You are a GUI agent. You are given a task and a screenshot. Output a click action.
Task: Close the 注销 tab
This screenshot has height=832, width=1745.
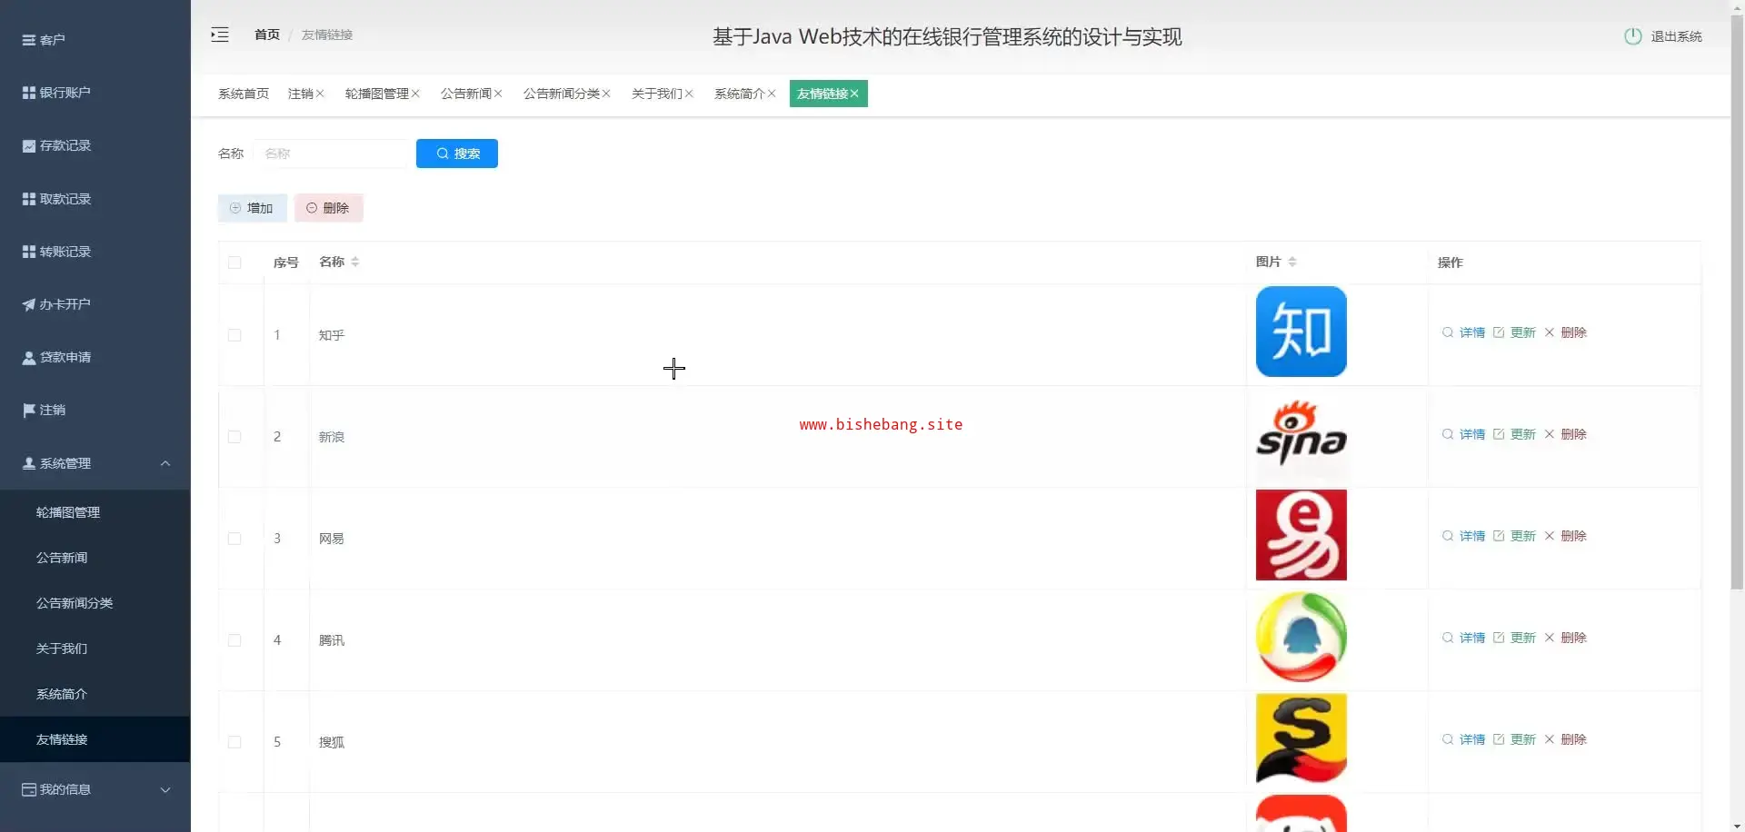coord(320,94)
